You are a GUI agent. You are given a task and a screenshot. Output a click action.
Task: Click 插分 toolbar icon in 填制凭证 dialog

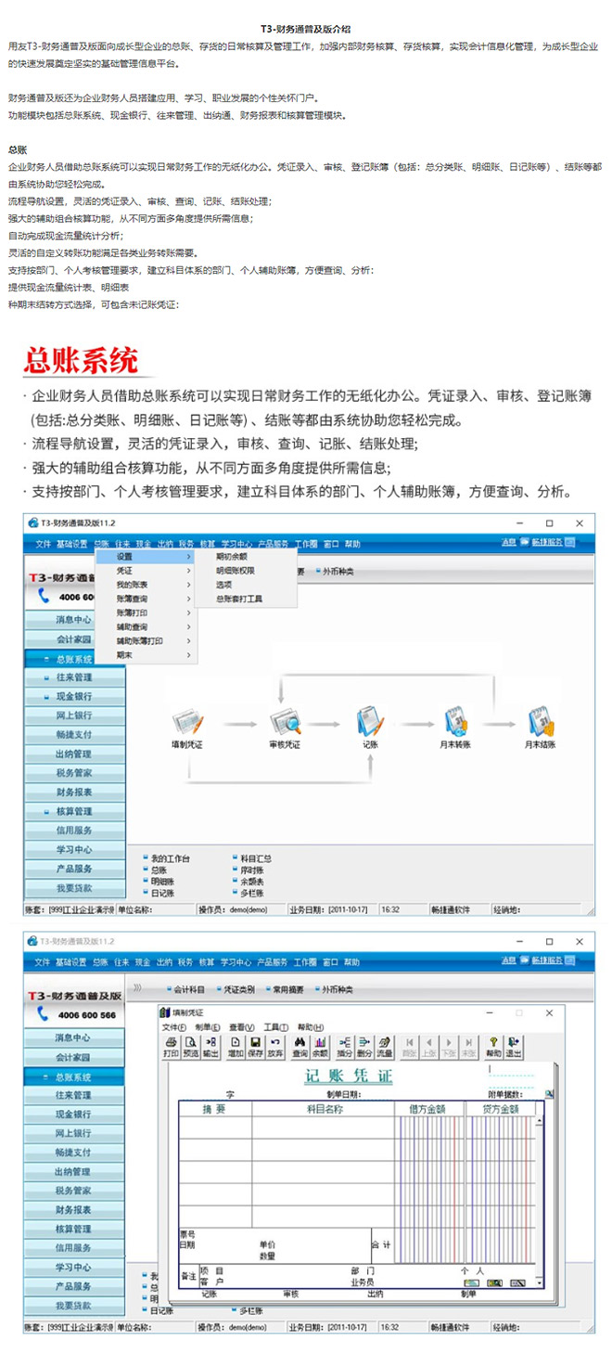click(x=345, y=1047)
